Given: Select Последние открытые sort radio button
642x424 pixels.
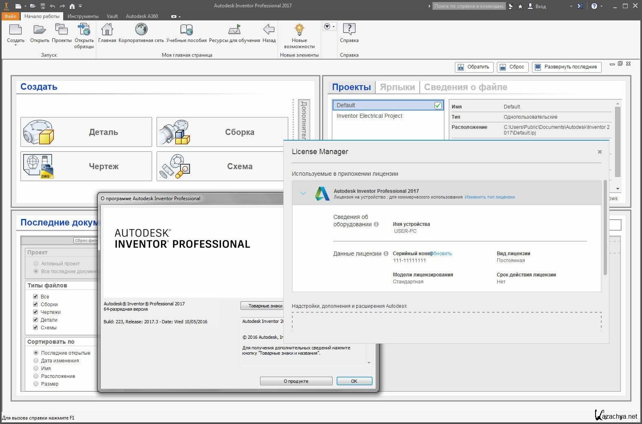Looking at the screenshot, I should coord(36,353).
